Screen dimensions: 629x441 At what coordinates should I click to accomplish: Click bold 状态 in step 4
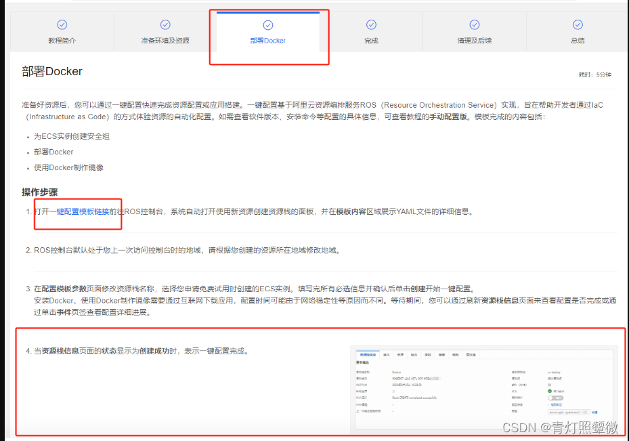pyautogui.click(x=109, y=351)
